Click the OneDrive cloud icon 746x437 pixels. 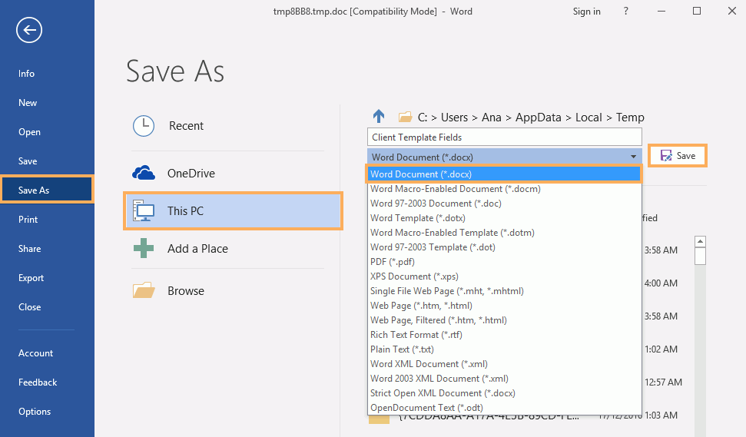[144, 174]
